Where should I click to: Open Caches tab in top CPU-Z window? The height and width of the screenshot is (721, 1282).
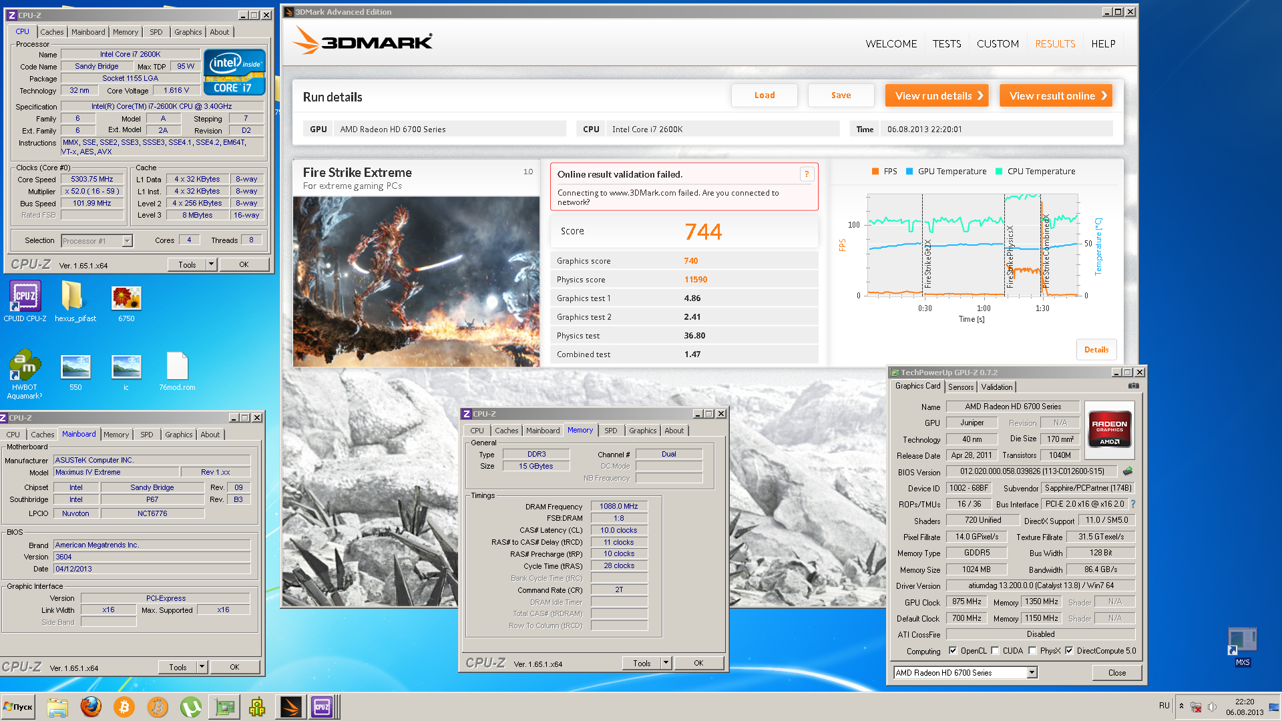coord(52,32)
